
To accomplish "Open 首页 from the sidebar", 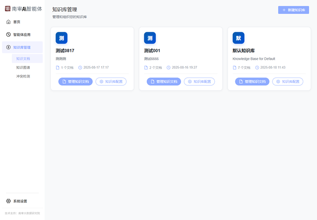I will click(22, 22).
